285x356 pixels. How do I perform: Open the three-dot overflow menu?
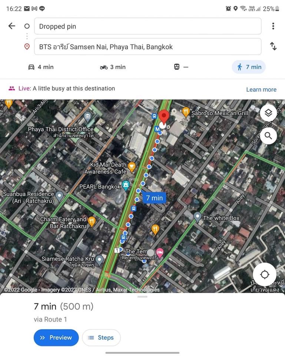click(273, 26)
